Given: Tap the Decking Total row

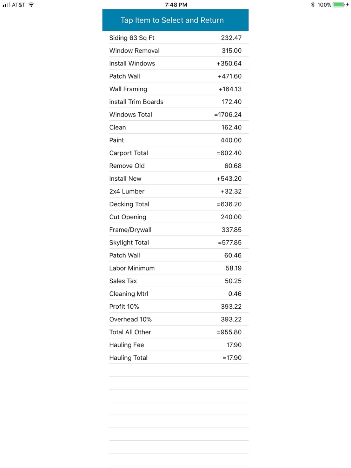Looking at the screenshot, I should click(x=175, y=204).
